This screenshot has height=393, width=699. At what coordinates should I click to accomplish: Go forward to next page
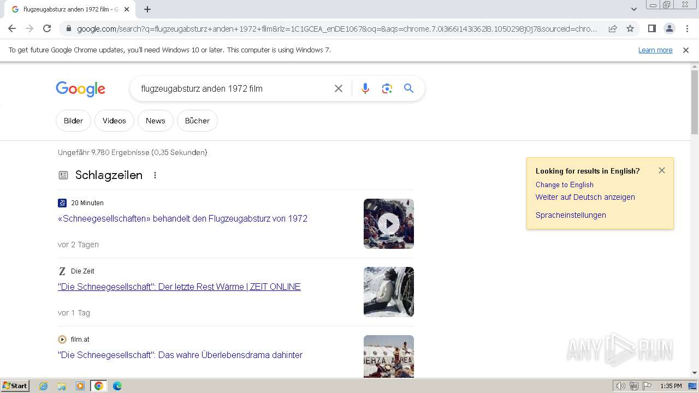point(29,28)
